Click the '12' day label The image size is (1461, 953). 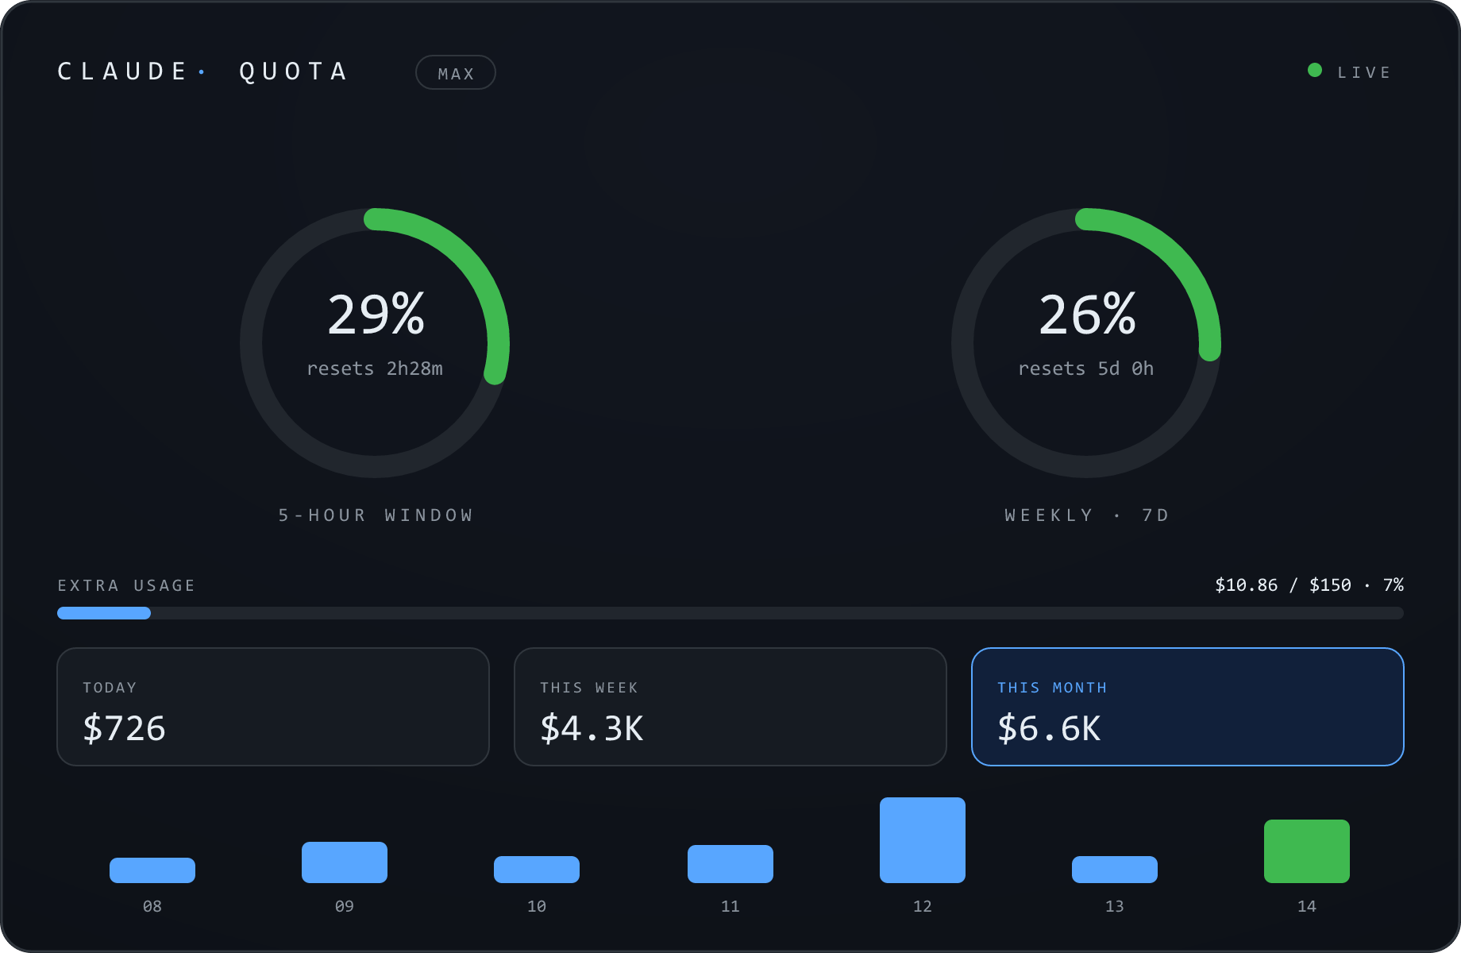[x=923, y=906]
